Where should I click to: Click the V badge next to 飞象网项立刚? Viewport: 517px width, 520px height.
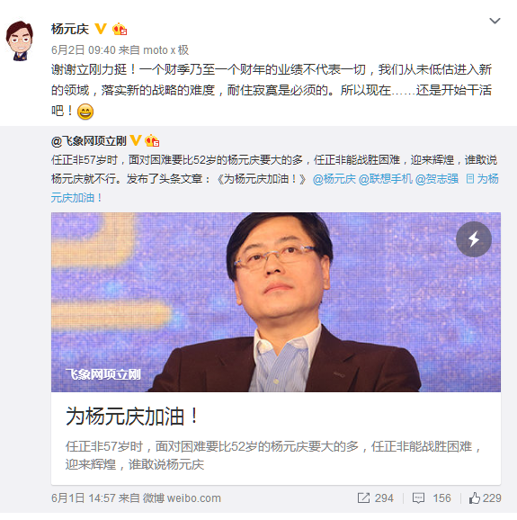pos(136,140)
